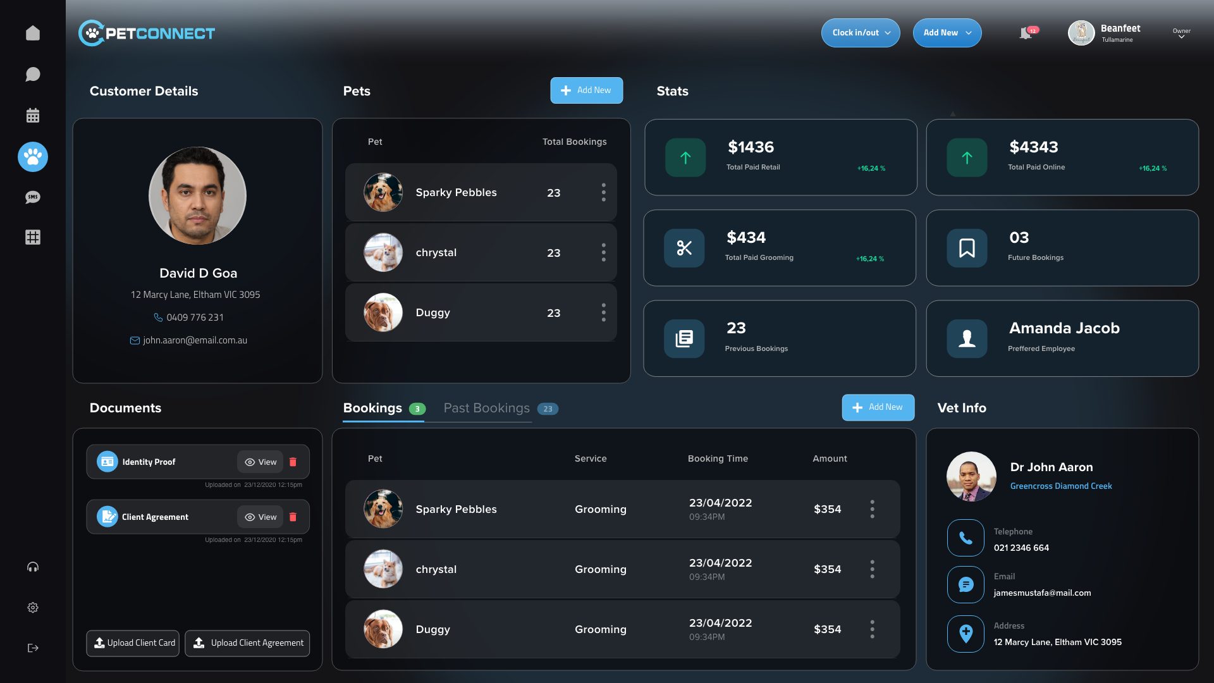1214x683 pixels.
Task: Select the Bookings tab
Action: pyautogui.click(x=373, y=408)
